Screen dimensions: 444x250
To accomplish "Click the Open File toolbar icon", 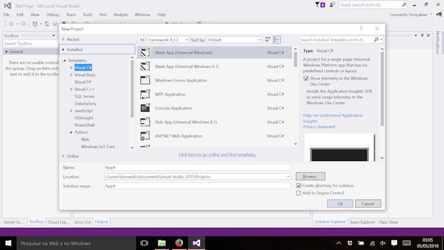I will [47, 24].
